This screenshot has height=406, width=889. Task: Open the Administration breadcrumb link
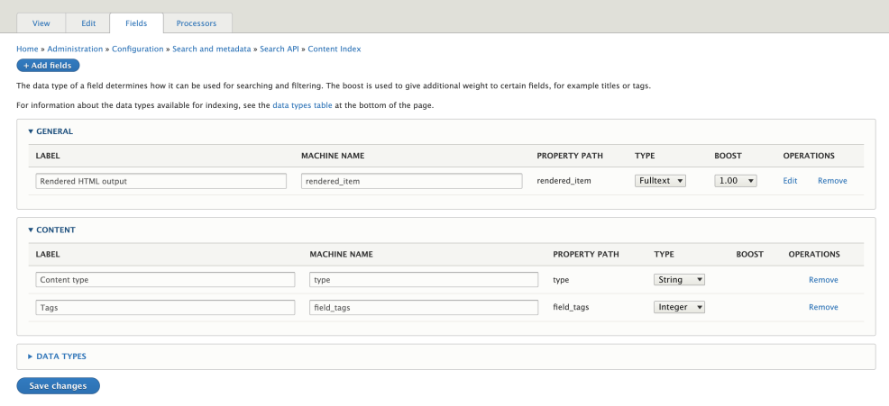pyautogui.click(x=75, y=49)
